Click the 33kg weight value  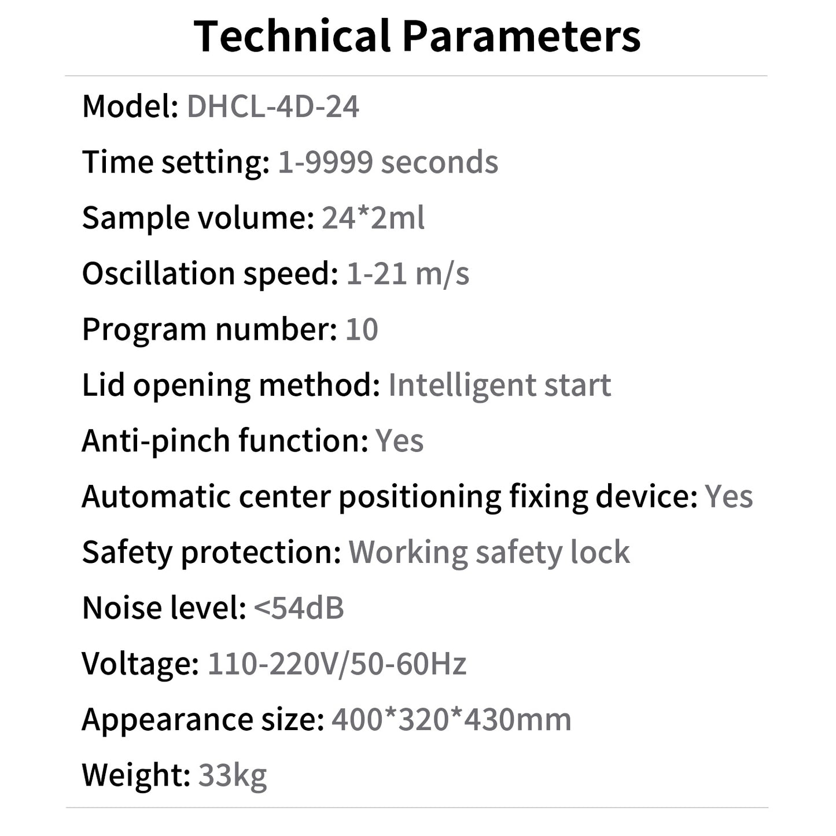click(233, 775)
